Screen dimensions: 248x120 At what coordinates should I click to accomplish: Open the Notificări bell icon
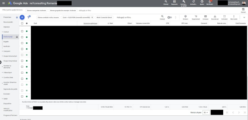click(210, 1)
